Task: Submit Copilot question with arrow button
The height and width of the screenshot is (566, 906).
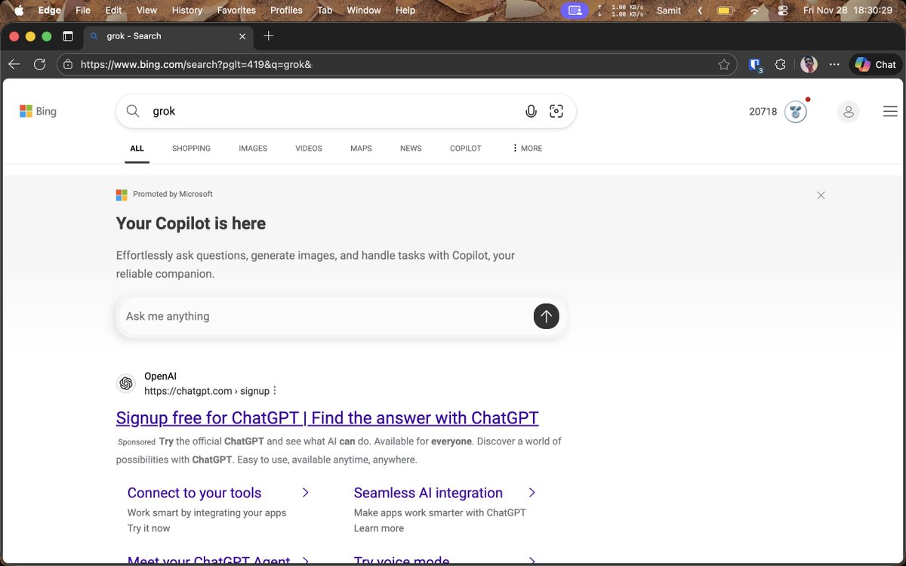Action: tap(546, 316)
